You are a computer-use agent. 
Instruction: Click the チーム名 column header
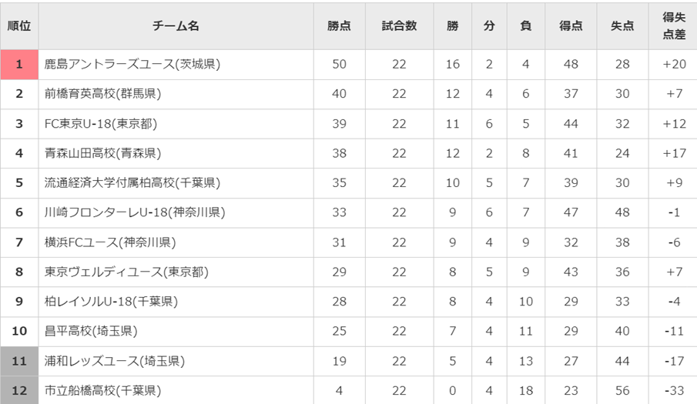[176, 25]
